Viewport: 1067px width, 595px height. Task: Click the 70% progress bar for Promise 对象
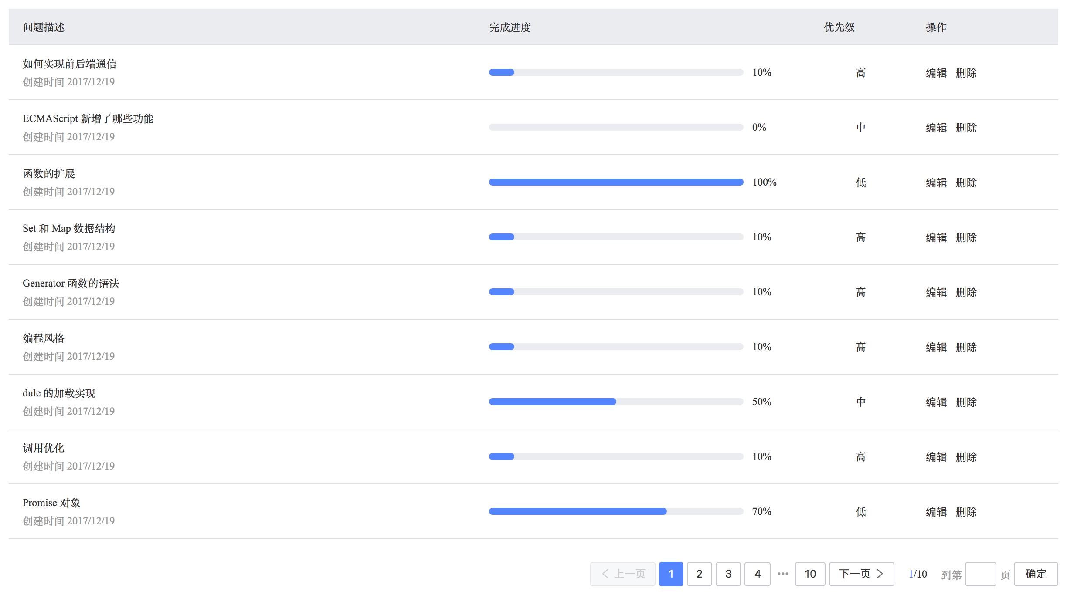(x=616, y=511)
